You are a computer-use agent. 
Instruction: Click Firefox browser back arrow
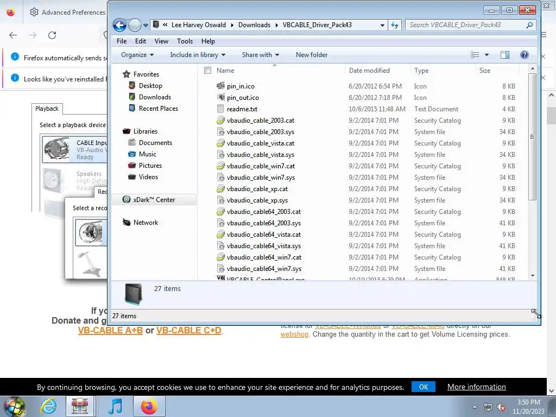(x=13, y=35)
